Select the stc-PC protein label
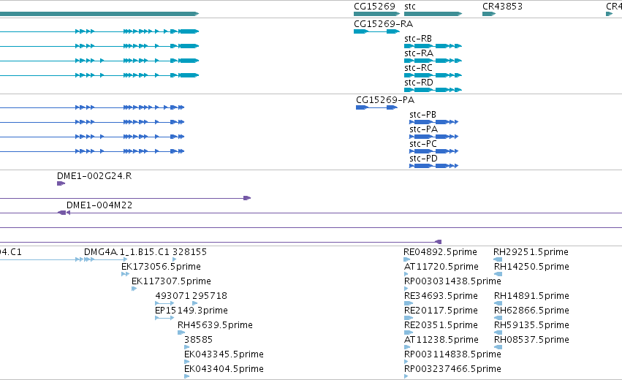Viewport: 622px width, 380px height. [423, 144]
